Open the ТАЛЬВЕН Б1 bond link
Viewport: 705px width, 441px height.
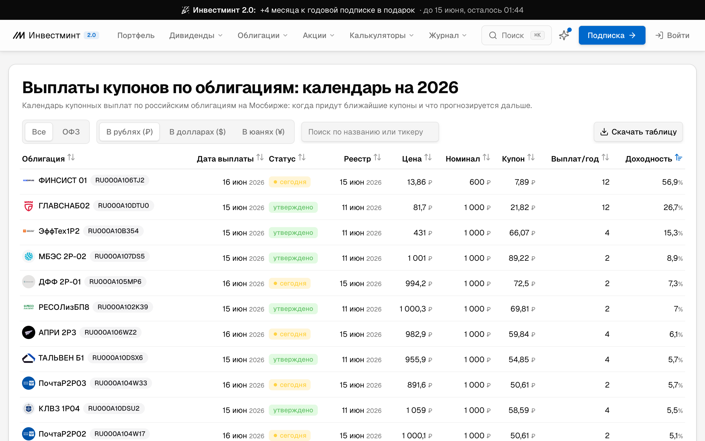pyautogui.click(x=61, y=358)
